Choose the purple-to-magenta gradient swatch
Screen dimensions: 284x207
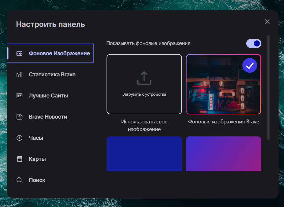(x=224, y=154)
